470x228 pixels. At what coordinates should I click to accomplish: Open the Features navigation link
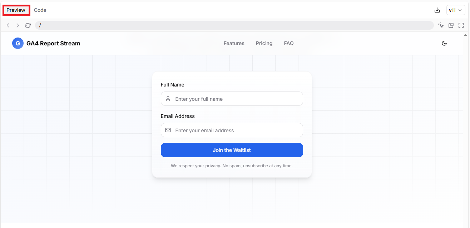(234, 43)
